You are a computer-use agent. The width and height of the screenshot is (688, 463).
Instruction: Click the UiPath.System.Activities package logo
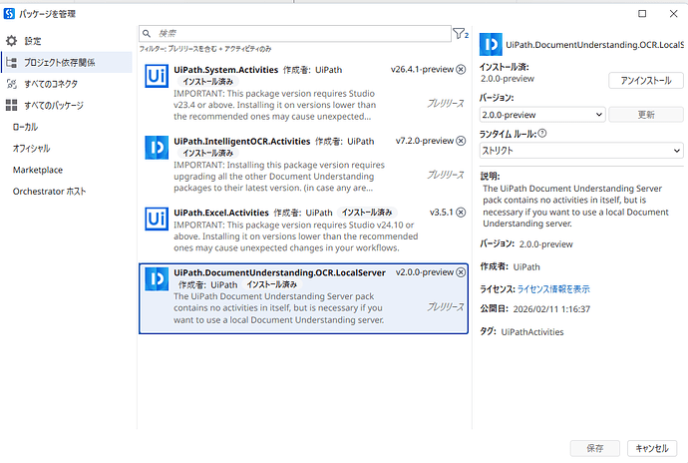tap(157, 76)
